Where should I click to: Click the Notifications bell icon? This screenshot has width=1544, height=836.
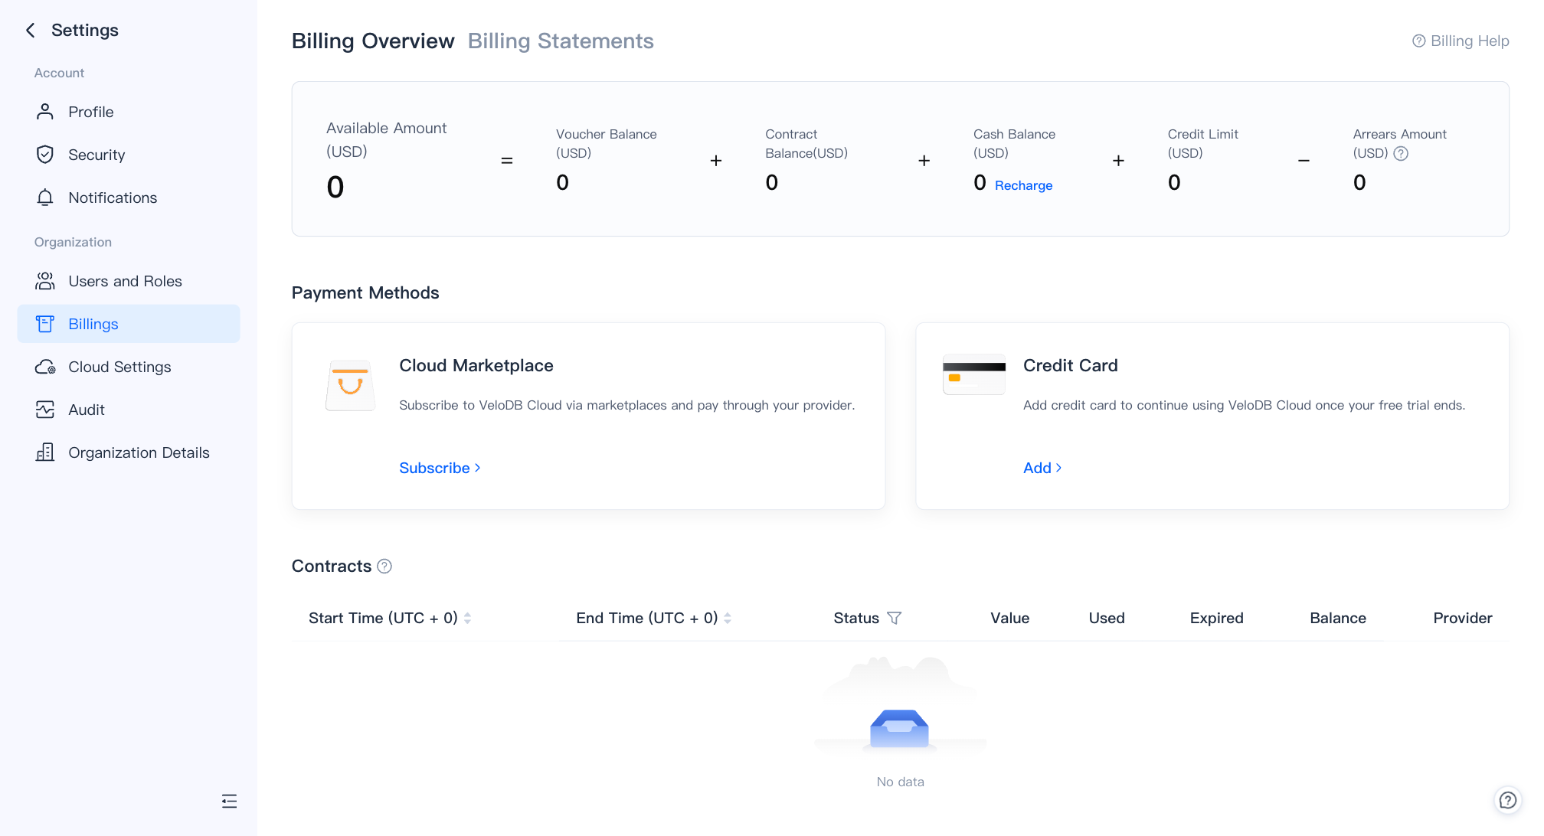44,197
